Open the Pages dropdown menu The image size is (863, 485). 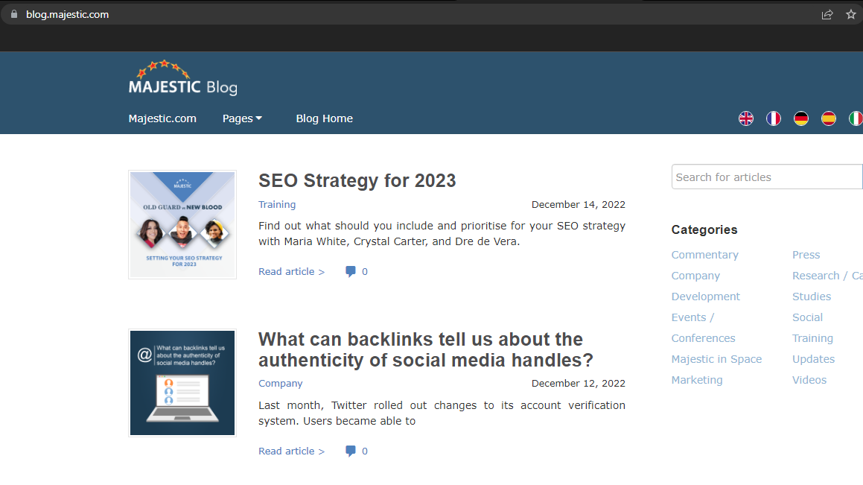click(x=242, y=118)
